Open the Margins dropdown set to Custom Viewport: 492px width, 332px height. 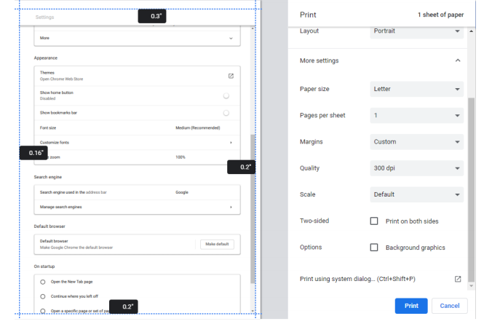[x=416, y=142]
